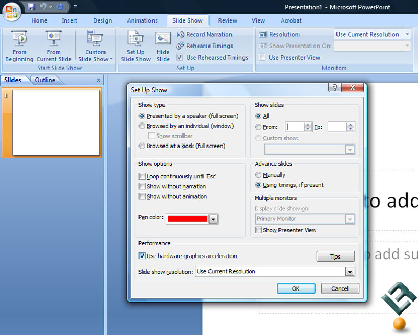Click Cancel in Set Up Show dialog
Screen dimensions: 418x335
click(340, 288)
